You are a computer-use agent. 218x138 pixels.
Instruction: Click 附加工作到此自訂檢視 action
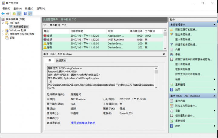[x=189, y=74]
